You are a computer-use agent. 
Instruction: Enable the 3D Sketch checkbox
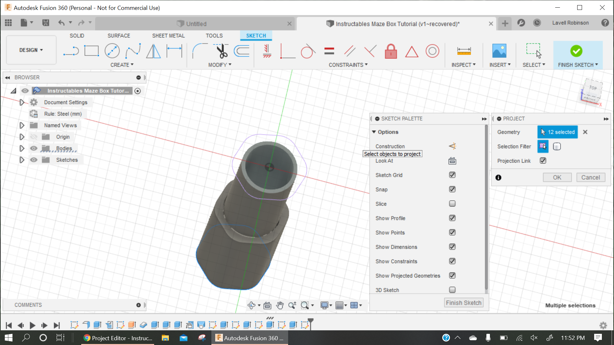[x=452, y=290]
